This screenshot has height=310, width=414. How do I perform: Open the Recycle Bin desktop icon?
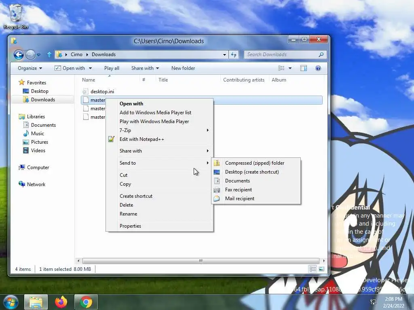tap(16, 16)
